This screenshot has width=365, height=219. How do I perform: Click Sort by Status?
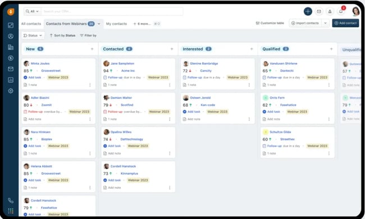62,35
